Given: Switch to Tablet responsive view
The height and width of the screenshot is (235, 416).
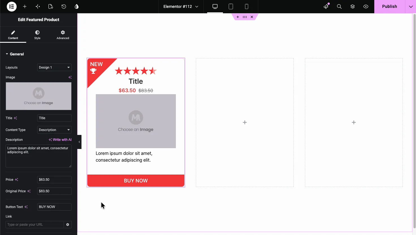Looking at the screenshot, I should coord(231,6).
